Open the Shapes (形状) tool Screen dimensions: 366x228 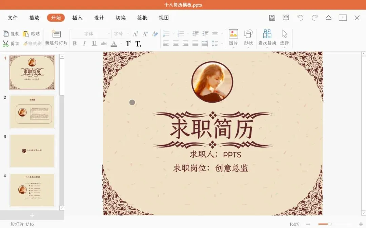click(248, 37)
